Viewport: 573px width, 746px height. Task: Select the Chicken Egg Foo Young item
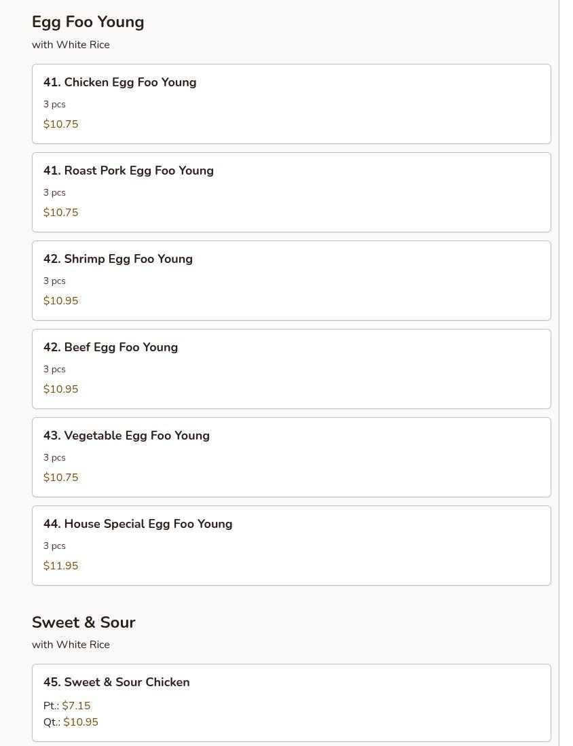tap(119, 82)
